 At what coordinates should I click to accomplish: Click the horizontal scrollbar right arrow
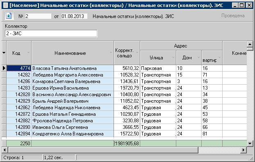(244, 150)
